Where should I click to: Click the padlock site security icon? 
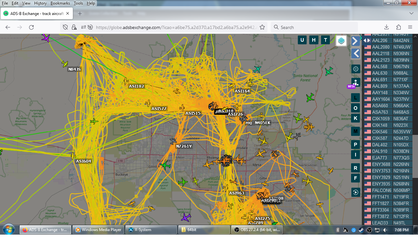tap(74, 27)
